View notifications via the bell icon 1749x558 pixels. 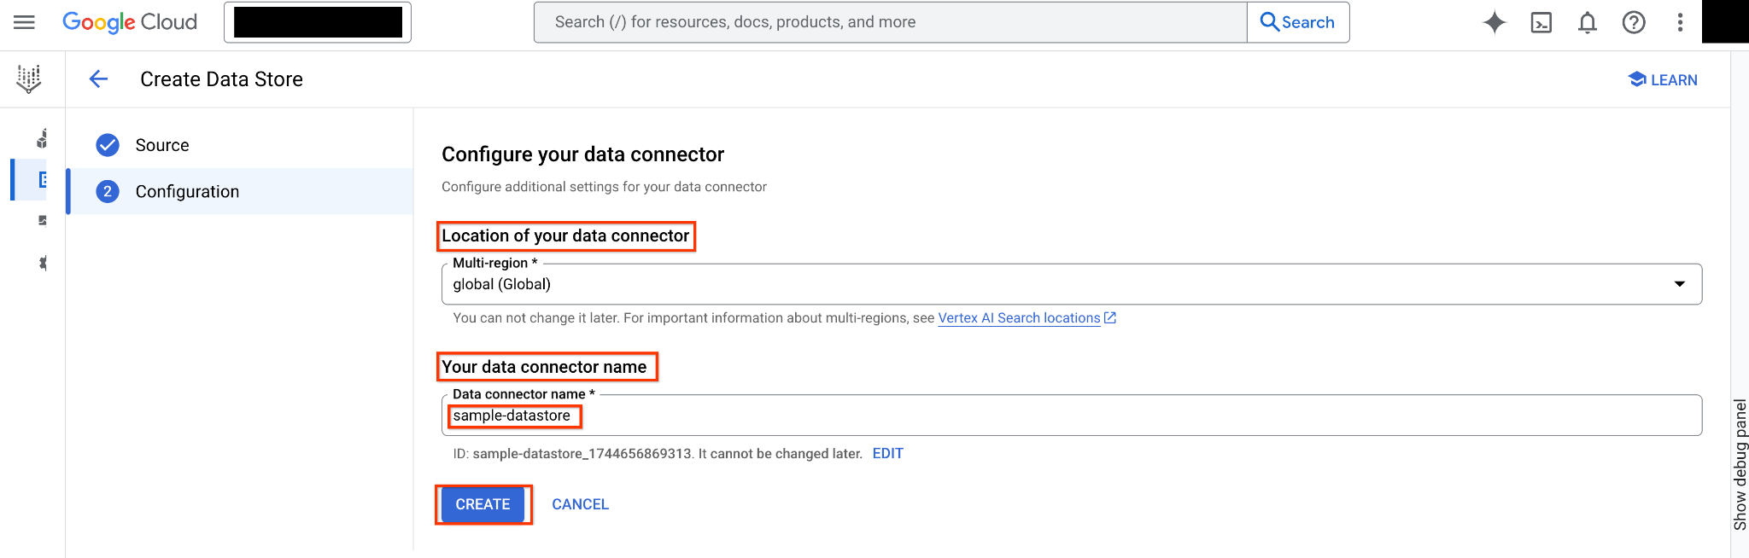pos(1588,23)
